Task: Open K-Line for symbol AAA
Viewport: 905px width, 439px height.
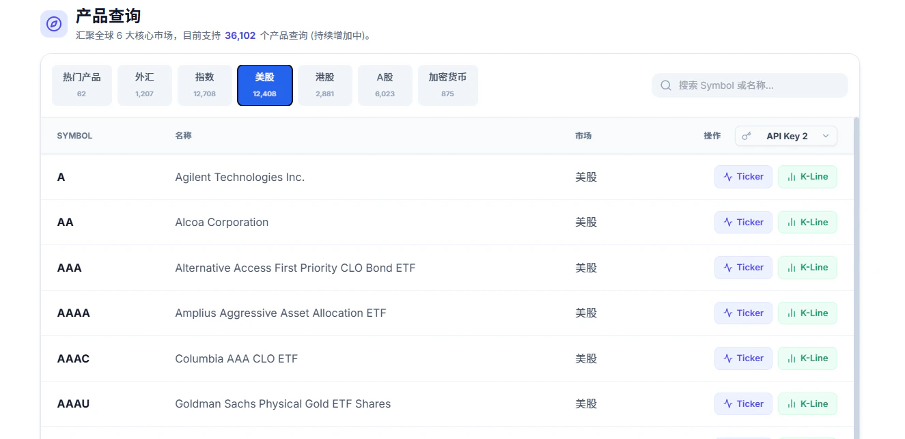Action: tap(807, 268)
